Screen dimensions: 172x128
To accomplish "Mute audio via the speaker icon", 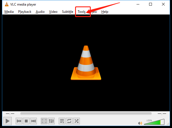I will click(140, 123).
